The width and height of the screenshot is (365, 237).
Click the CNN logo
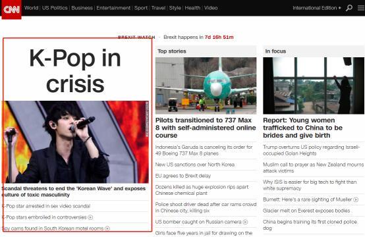point(11,9)
